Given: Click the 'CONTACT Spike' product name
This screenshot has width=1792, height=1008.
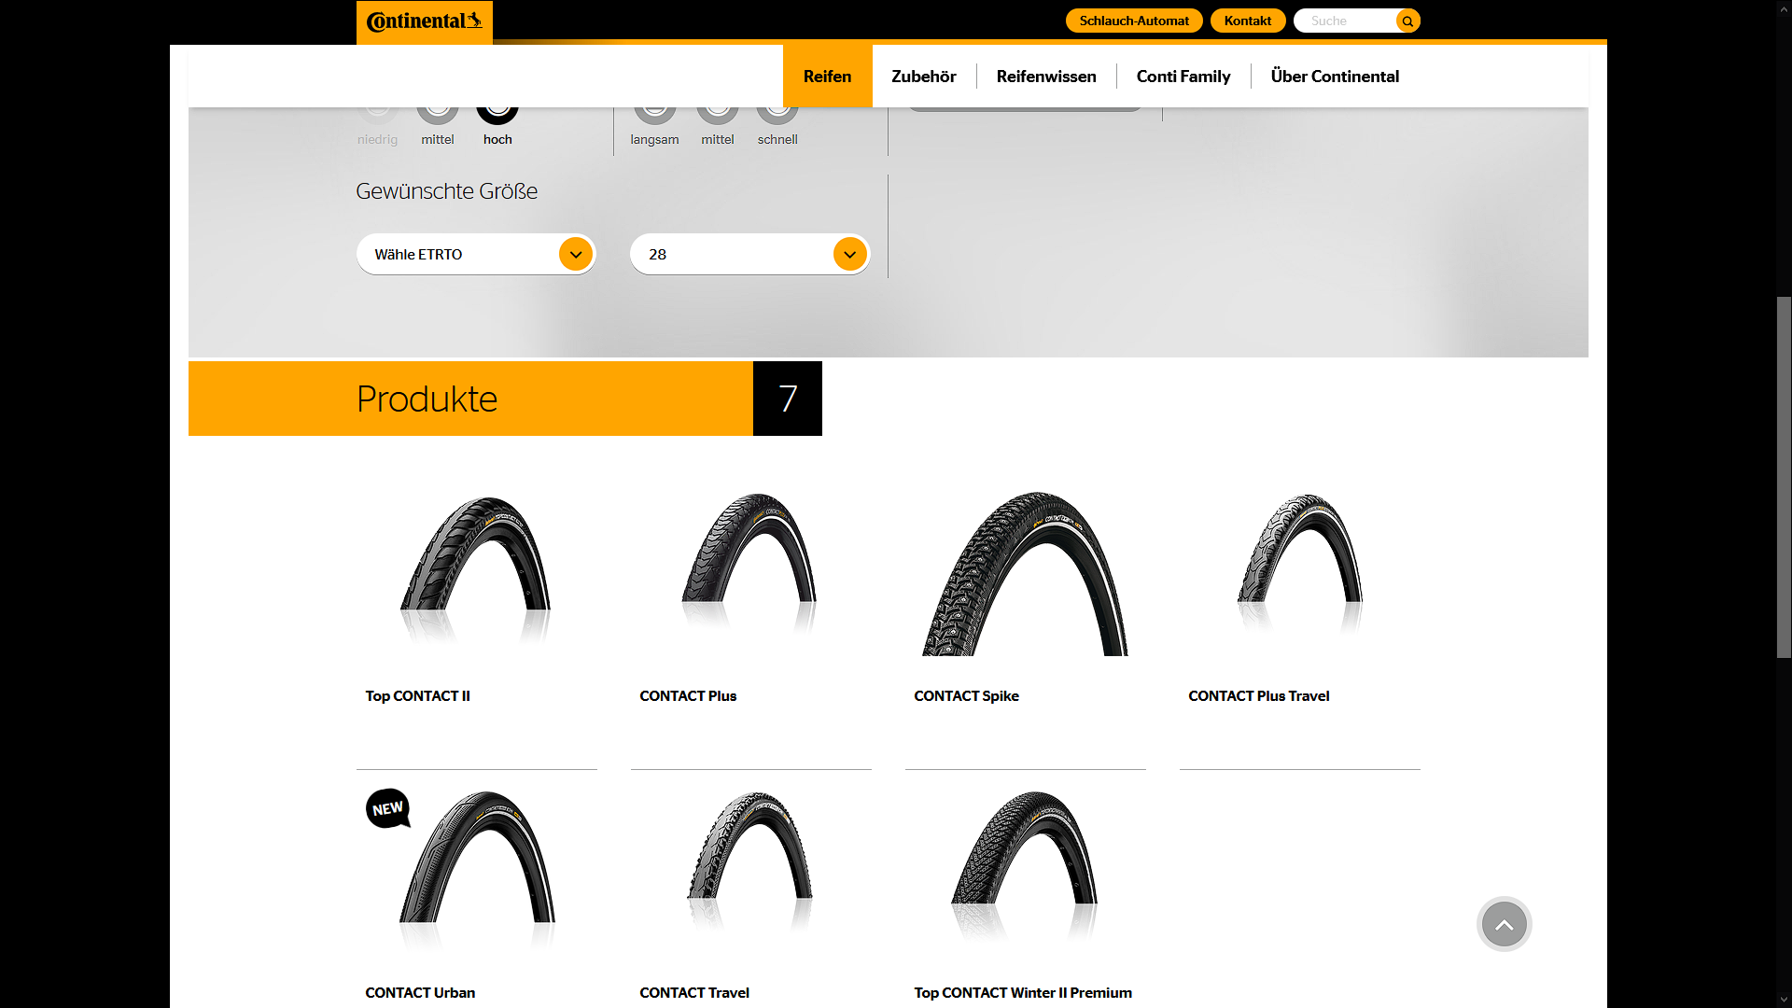Looking at the screenshot, I should (x=966, y=696).
